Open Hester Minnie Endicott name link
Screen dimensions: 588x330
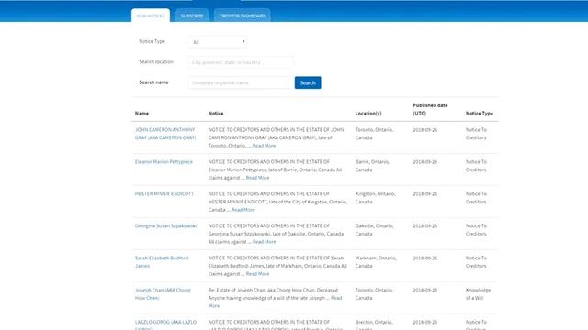pyautogui.click(x=164, y=193)
